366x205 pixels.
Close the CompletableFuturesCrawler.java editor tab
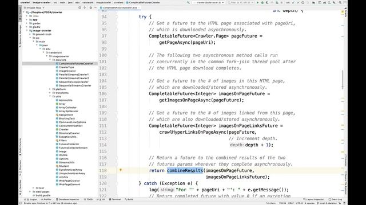pos(138,7)
